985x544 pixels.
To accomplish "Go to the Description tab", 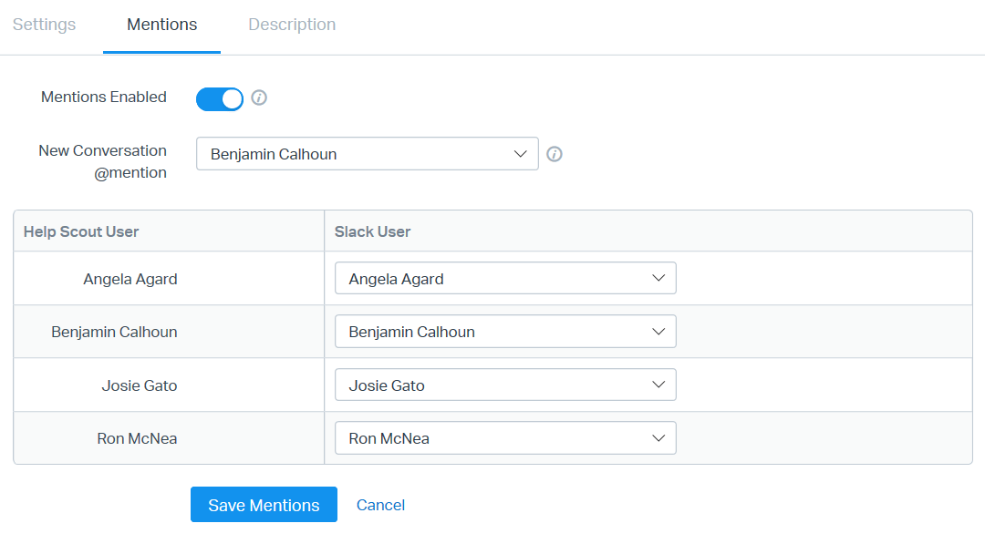I will pos(292,25).
